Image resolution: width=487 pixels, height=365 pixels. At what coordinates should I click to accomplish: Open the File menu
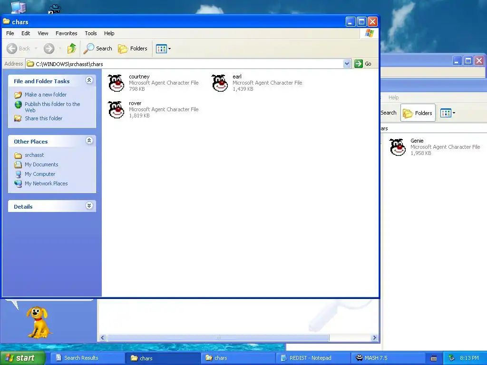10,33
